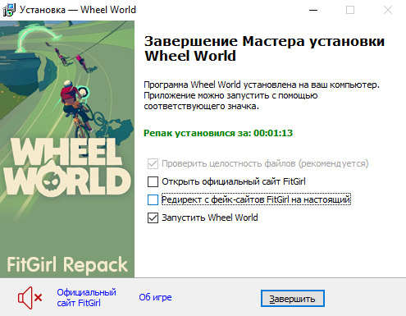
Task: Click the disabled maximize window icon
Action: 350,10
